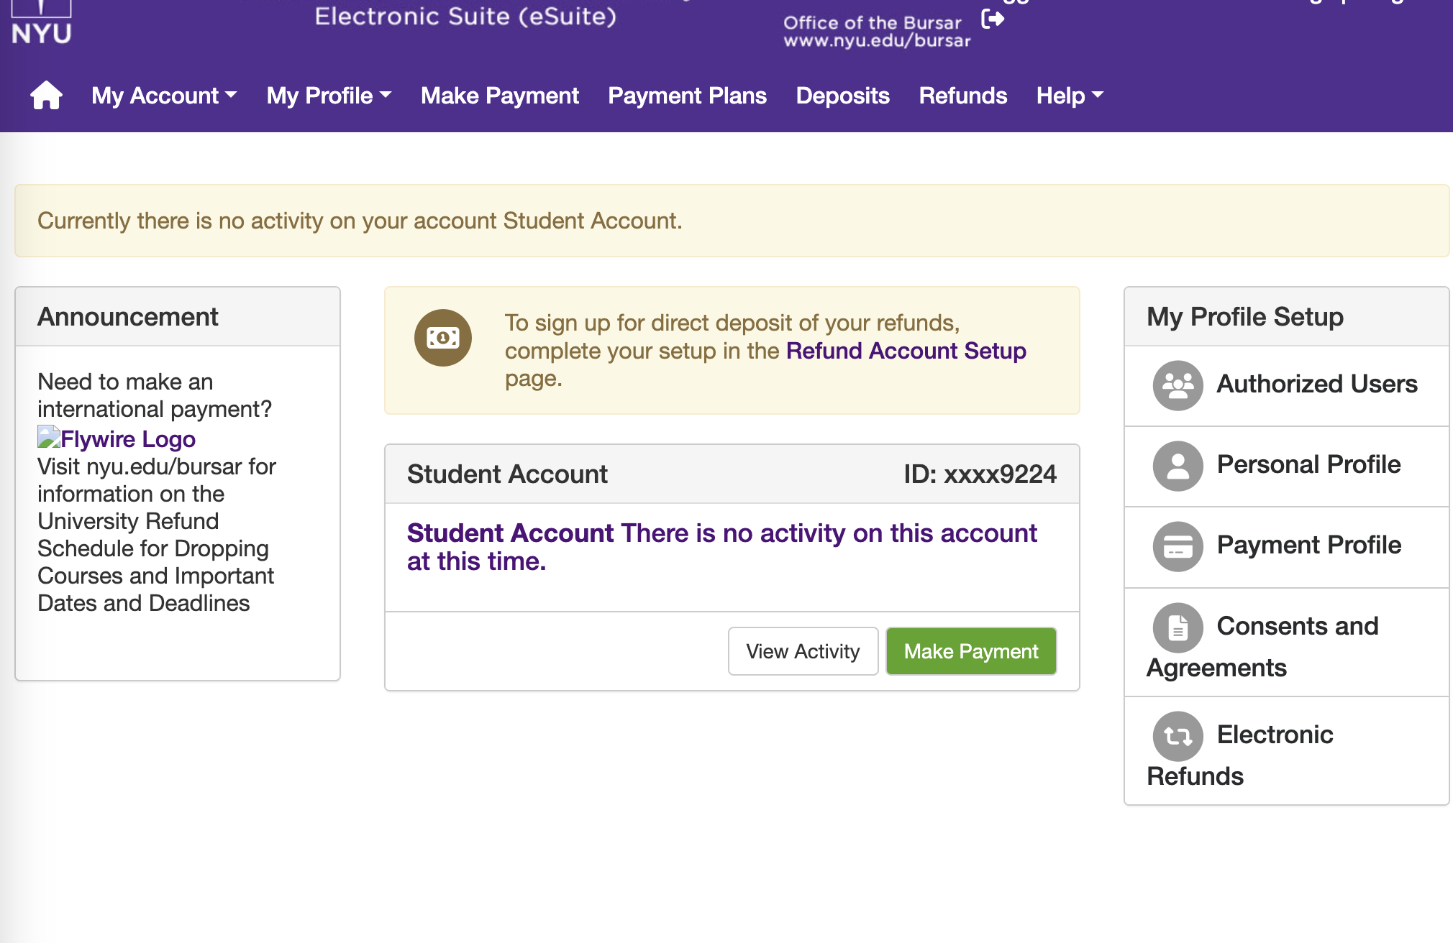
Task: Expand the Help dropdown menu
Action: coord(1070,96)
